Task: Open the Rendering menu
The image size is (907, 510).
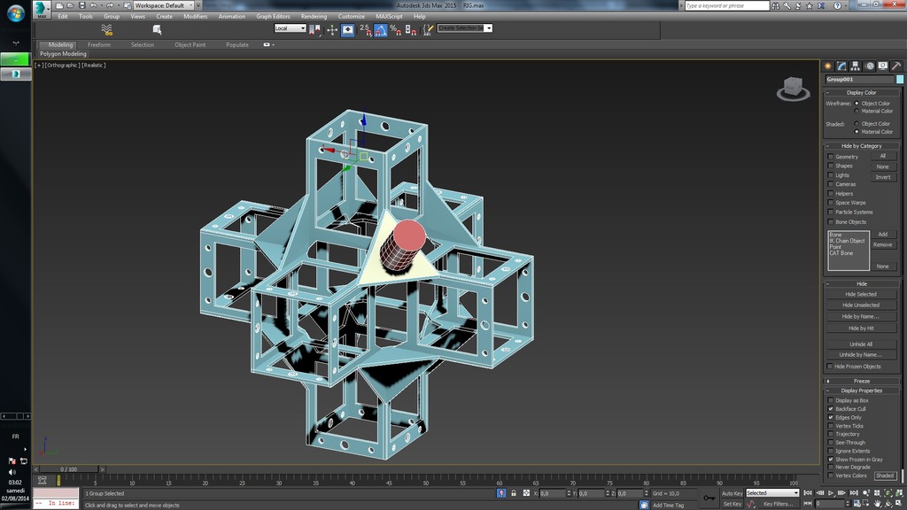Action: tap(314, 17)
